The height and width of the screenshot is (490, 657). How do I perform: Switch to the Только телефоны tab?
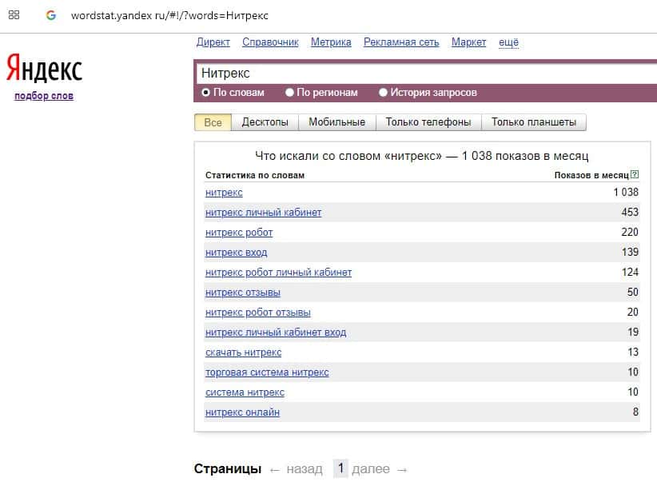click(428, 122)
